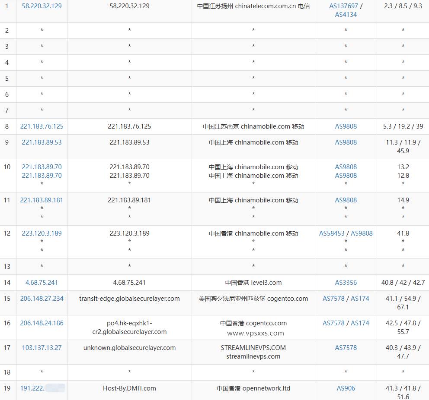Select the 中国香港 level3.com location text

pyautogui.click(x=253, y=283)
